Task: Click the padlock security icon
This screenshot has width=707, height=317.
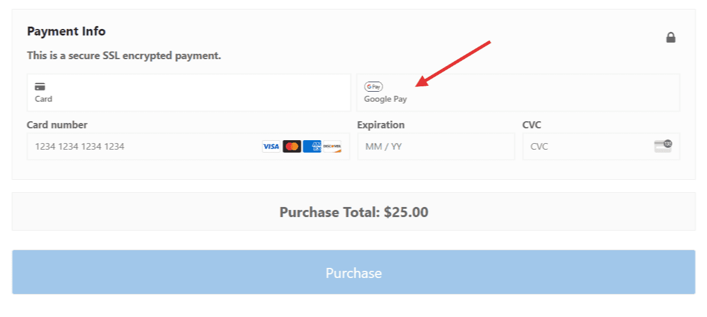Action: pyautogui.click(x=671, y=38)
